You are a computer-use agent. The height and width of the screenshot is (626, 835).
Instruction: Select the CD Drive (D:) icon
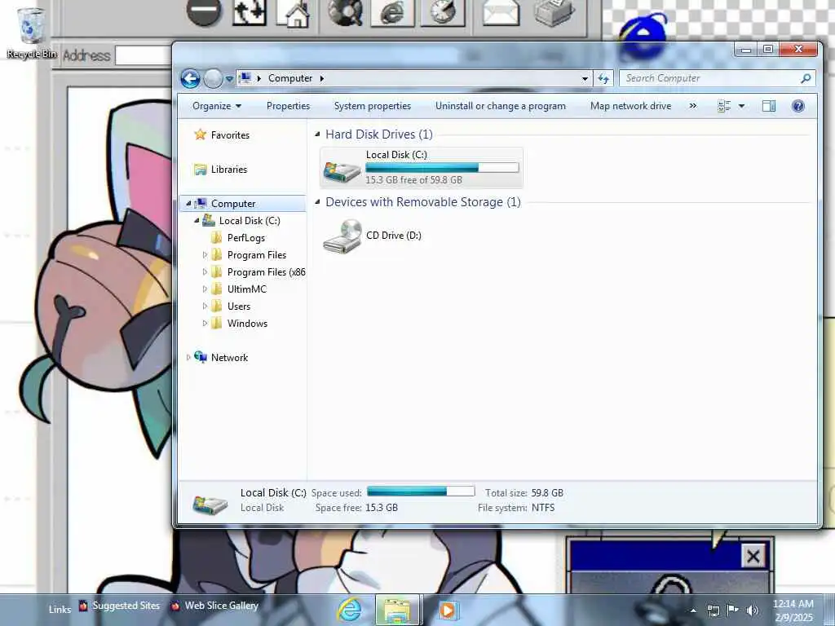(x=342, y=236)
